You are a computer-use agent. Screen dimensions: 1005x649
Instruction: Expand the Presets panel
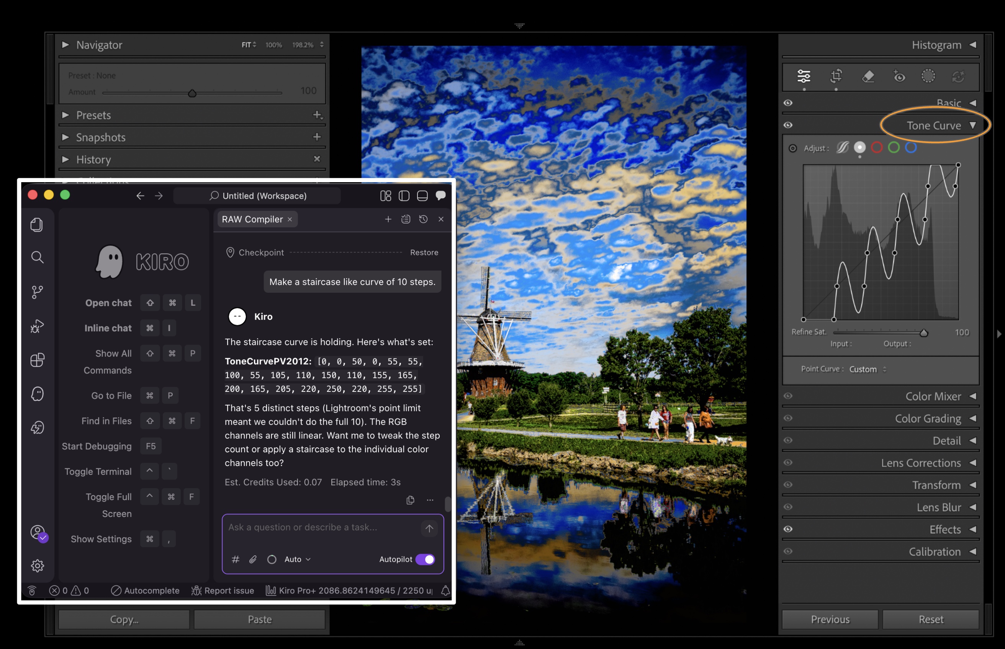point(65,115)
